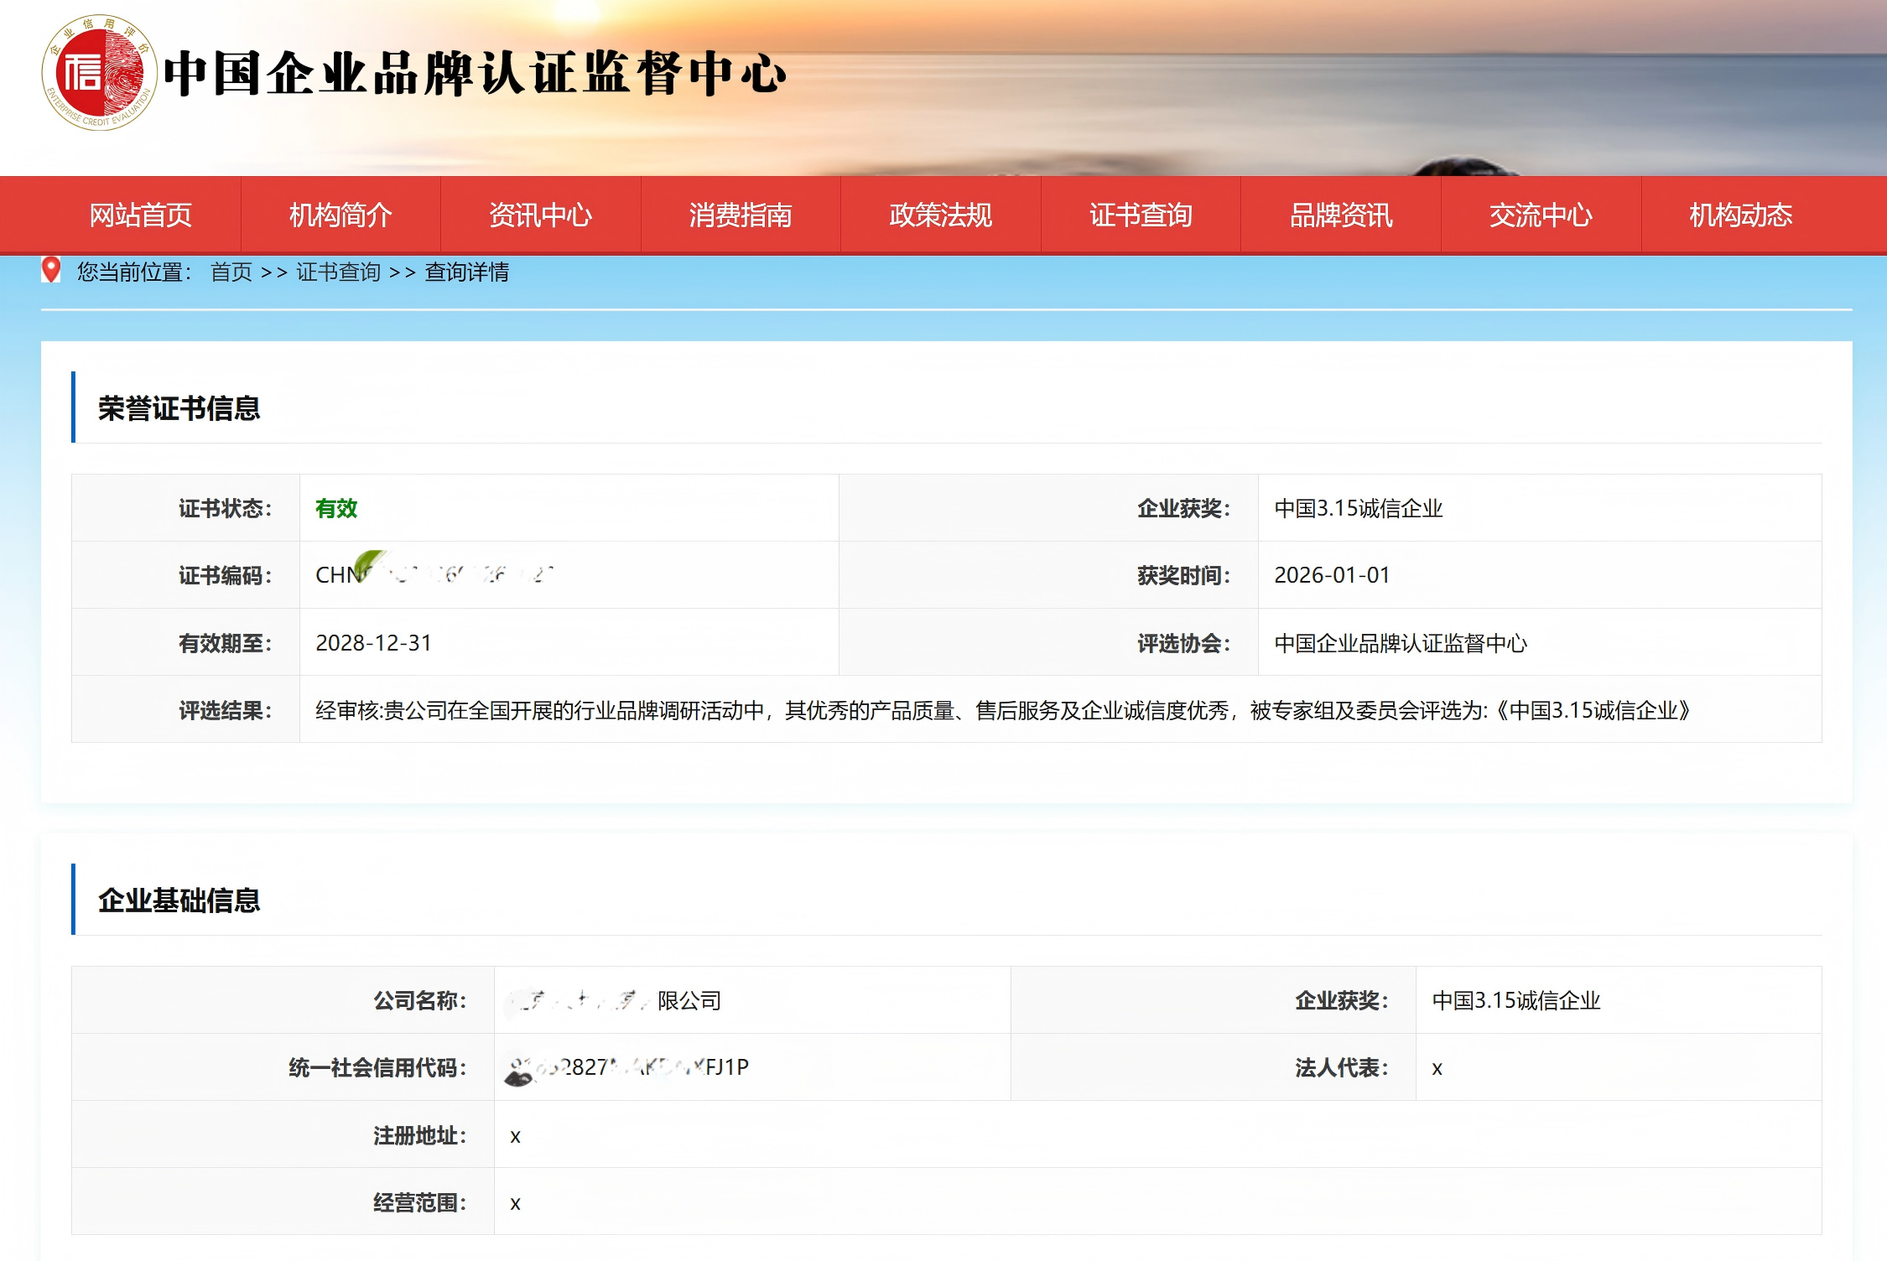The height and width of the screenshot is (1261, 1887).
Task: Click the 统一社会信用代码 label
Action: [378, 1067]
